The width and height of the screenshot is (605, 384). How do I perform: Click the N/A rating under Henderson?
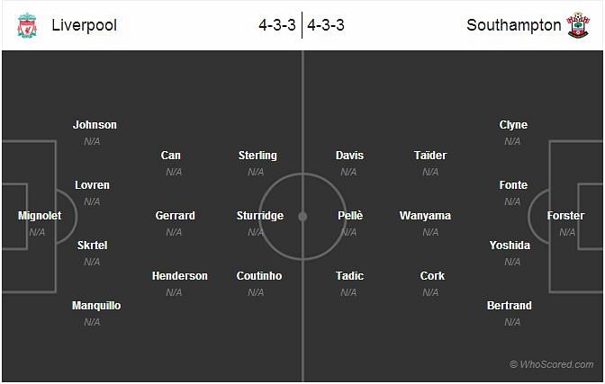(x=174, y=292)
